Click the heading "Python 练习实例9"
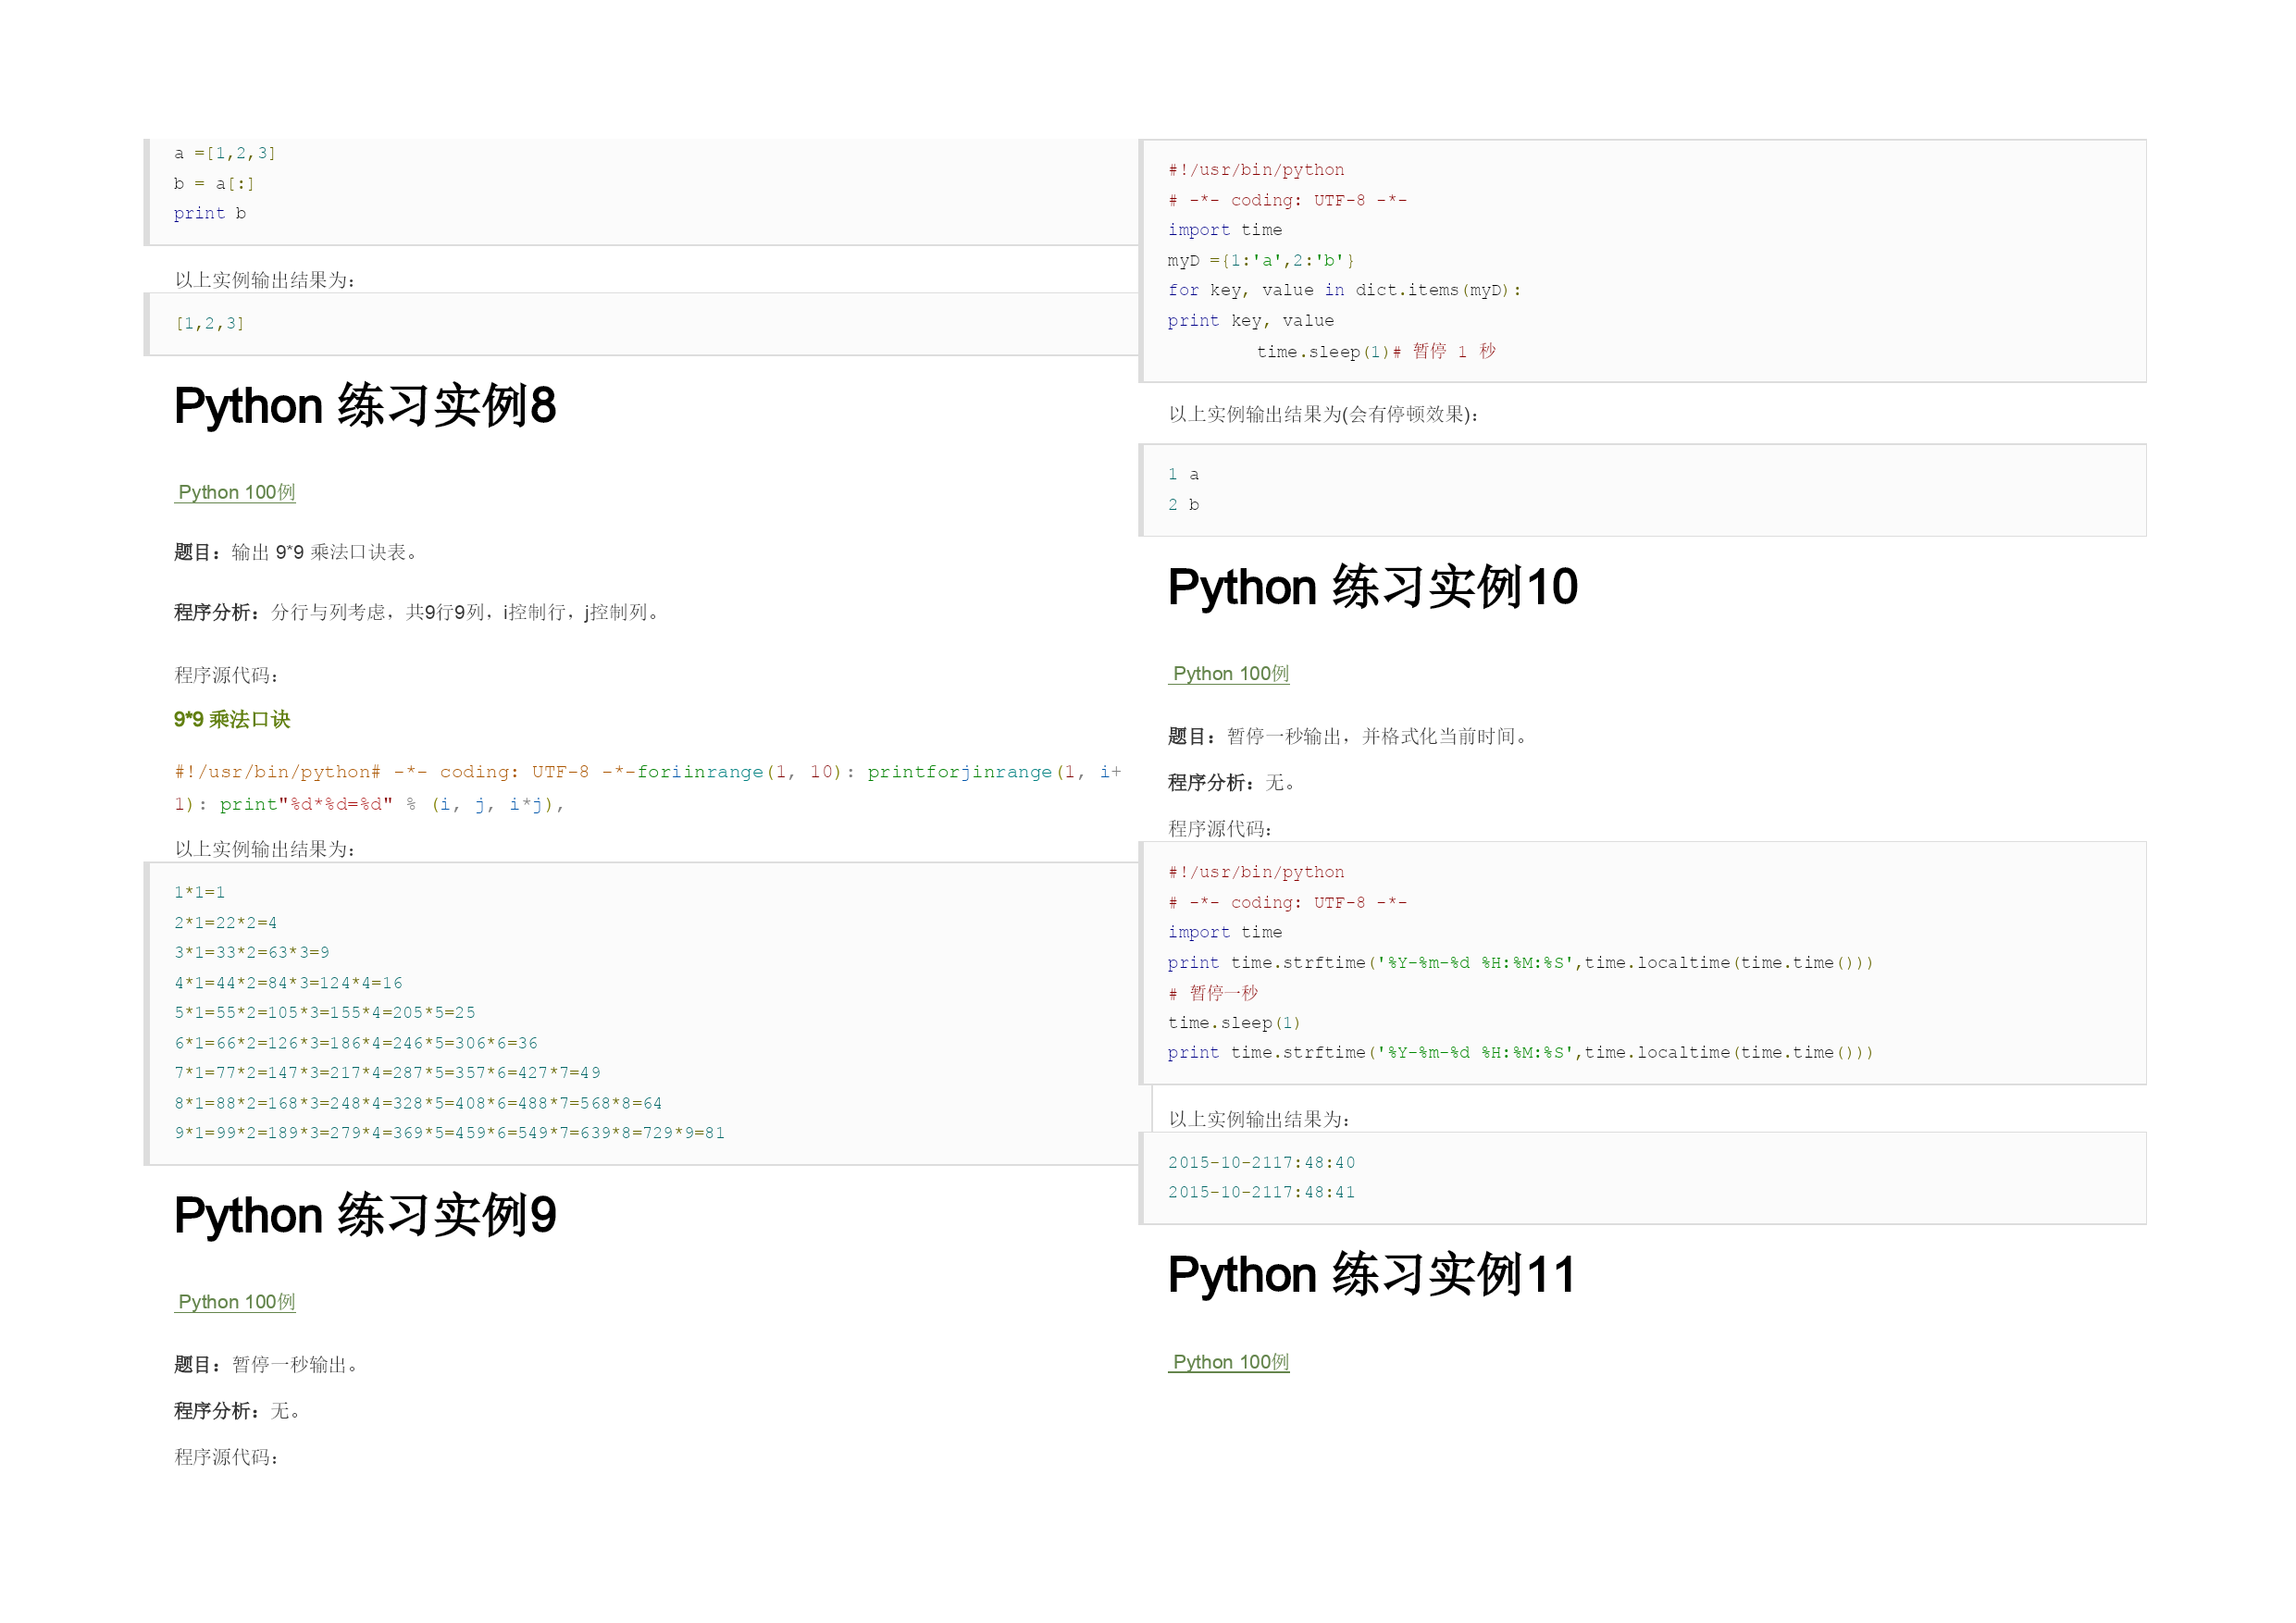 [365, 1214]
